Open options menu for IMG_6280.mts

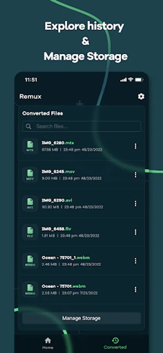(x=136, y=146)
